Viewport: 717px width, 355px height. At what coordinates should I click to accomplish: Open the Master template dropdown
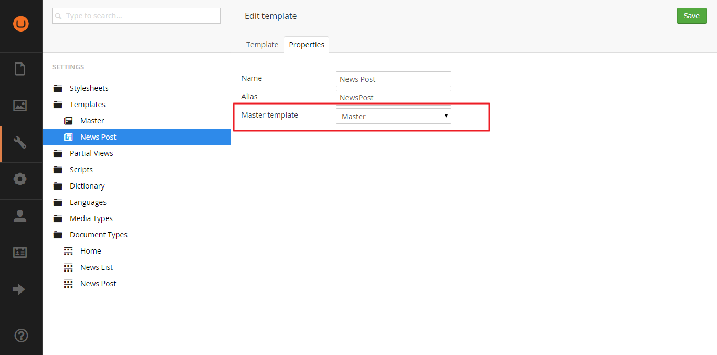394,116
